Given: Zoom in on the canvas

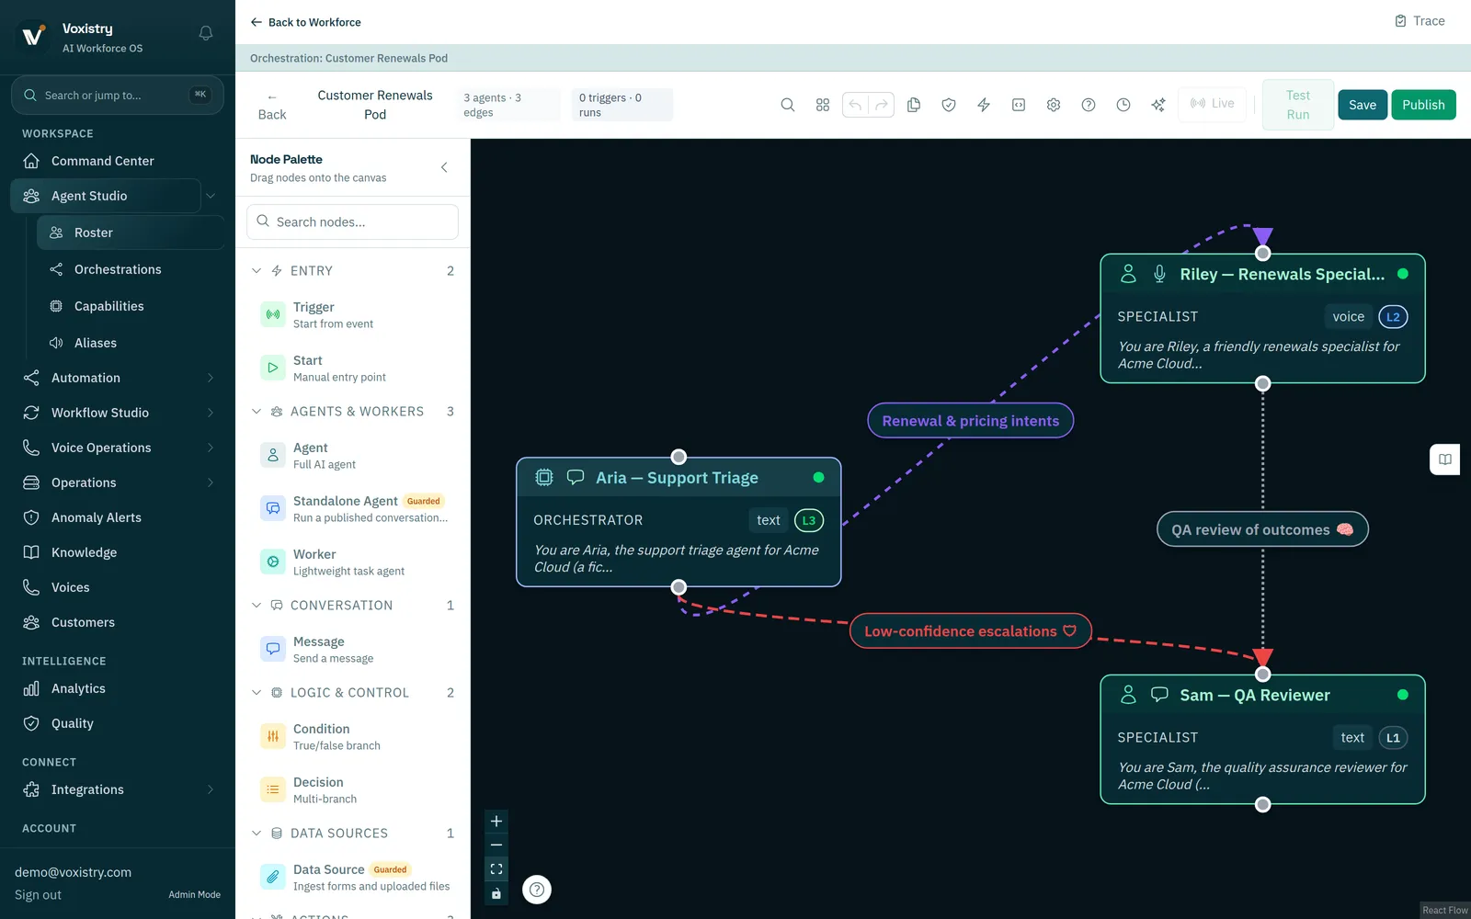Looking at the screenshot, I should [496, 822].
